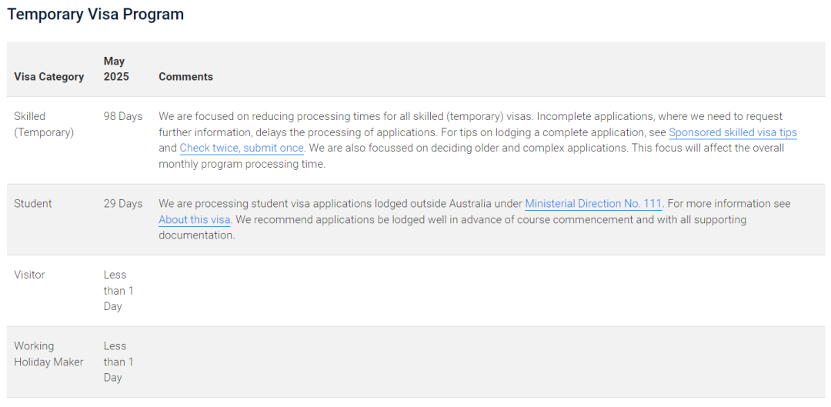Select the Visa Category column header

[x=49, y=77]
